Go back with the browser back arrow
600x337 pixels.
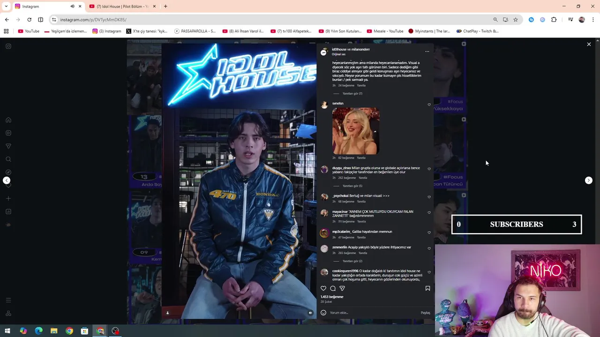click(x=7, y=20)
